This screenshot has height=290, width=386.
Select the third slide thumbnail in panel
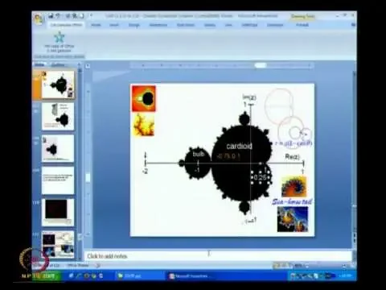click(58, 148)
